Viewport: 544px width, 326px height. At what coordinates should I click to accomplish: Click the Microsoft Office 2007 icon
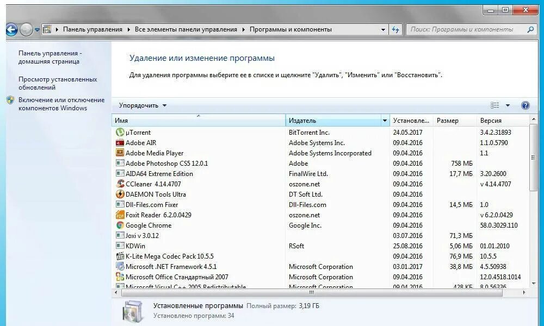pyautogui.click(x=120, y=277)
